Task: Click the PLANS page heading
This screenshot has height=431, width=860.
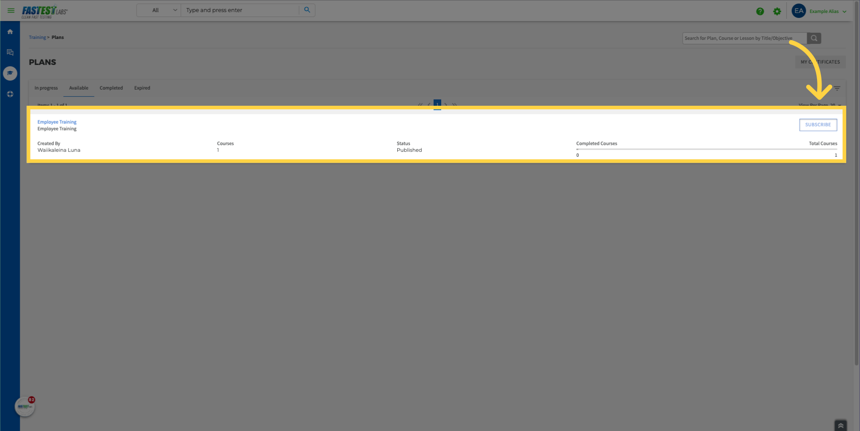Action: point(43,62)
